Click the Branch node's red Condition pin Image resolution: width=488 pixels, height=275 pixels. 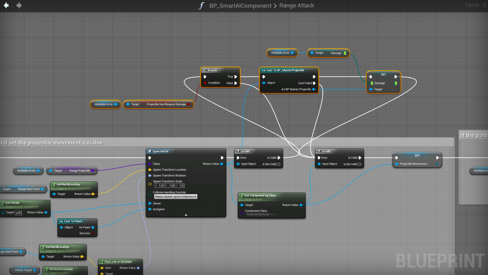click(205, 83)
